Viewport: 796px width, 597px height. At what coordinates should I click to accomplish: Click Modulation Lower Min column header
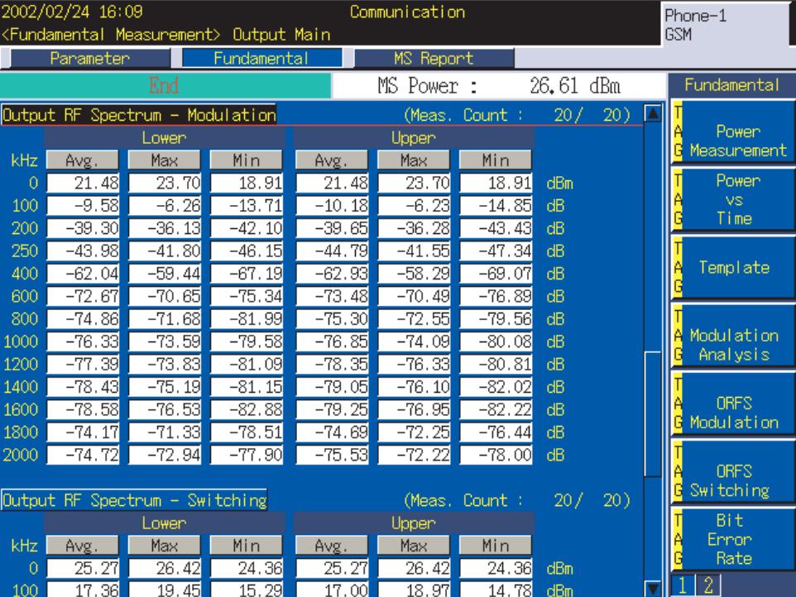[x=247, y=160]
